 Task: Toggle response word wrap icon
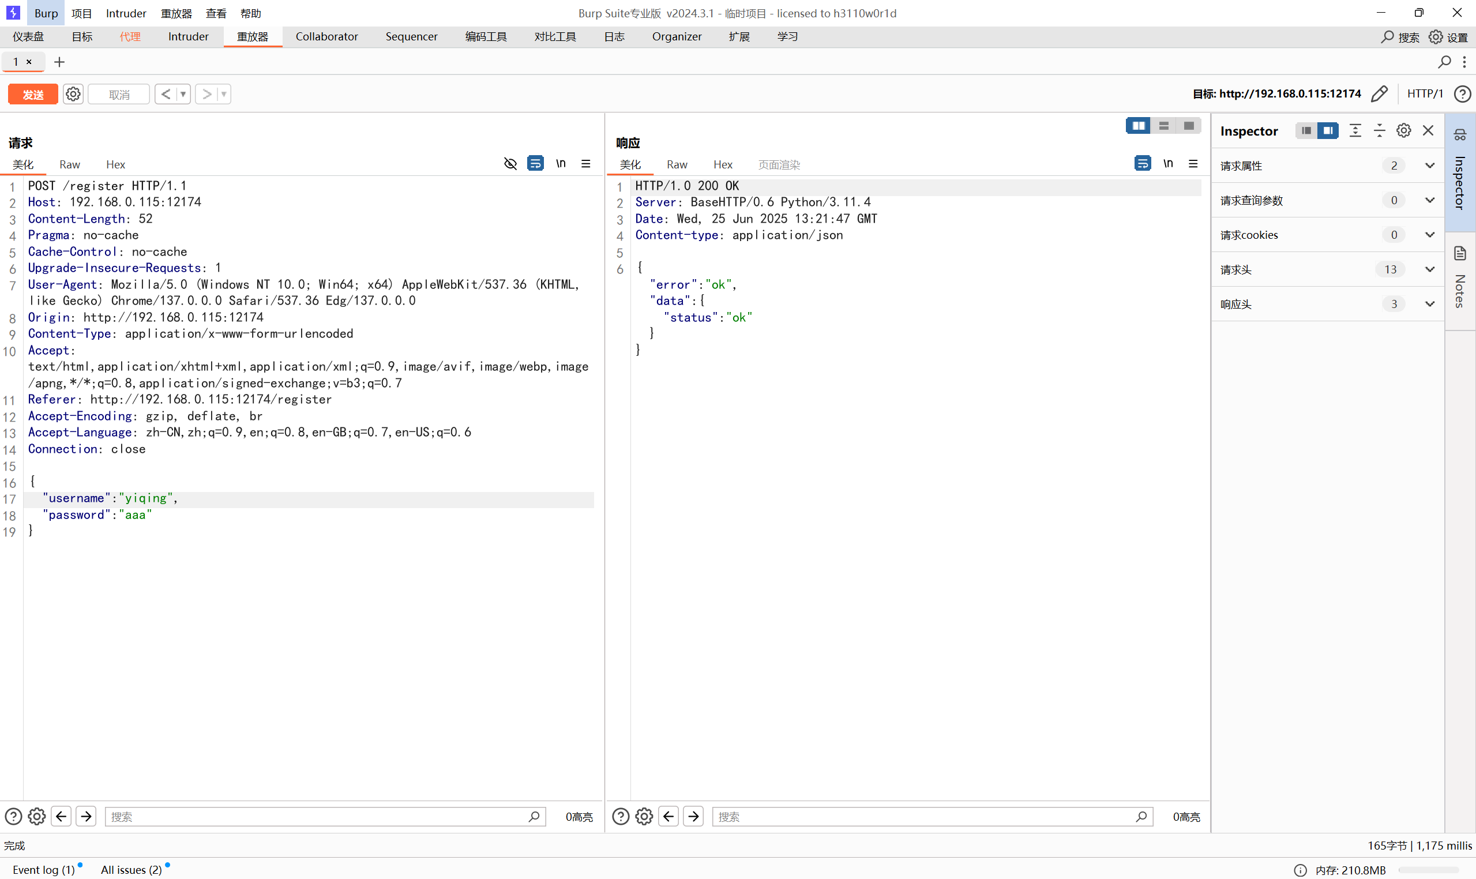point(1143,163)
